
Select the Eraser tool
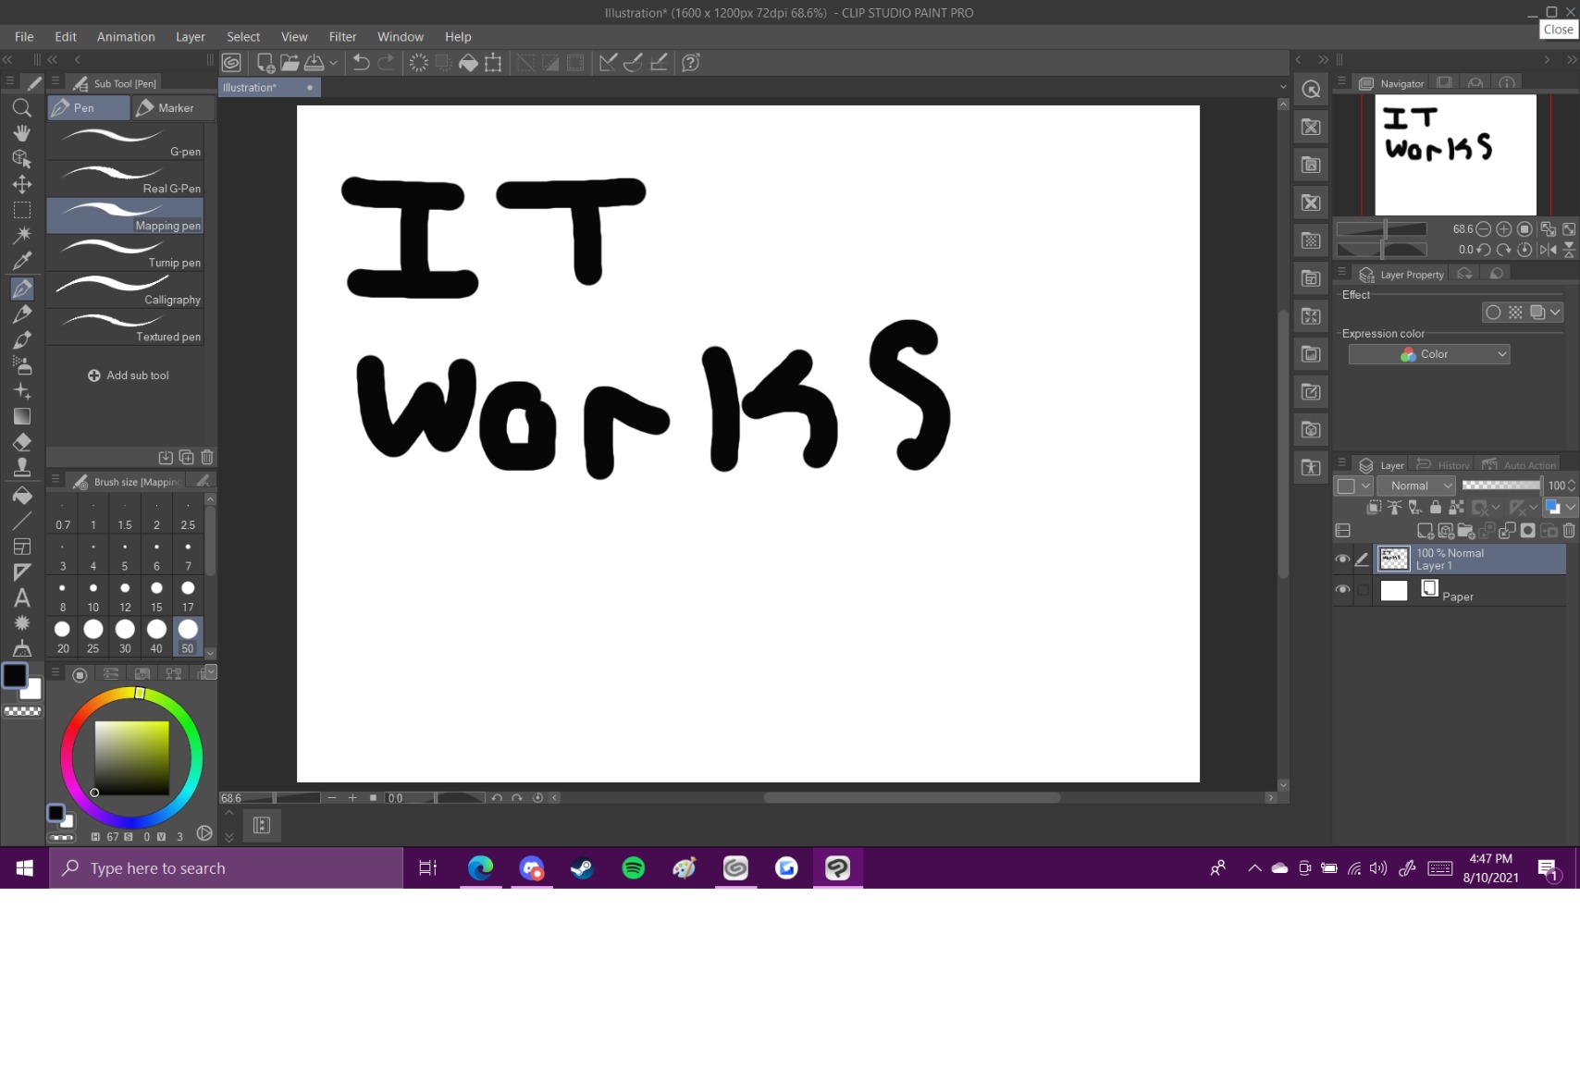click(22, 442)
